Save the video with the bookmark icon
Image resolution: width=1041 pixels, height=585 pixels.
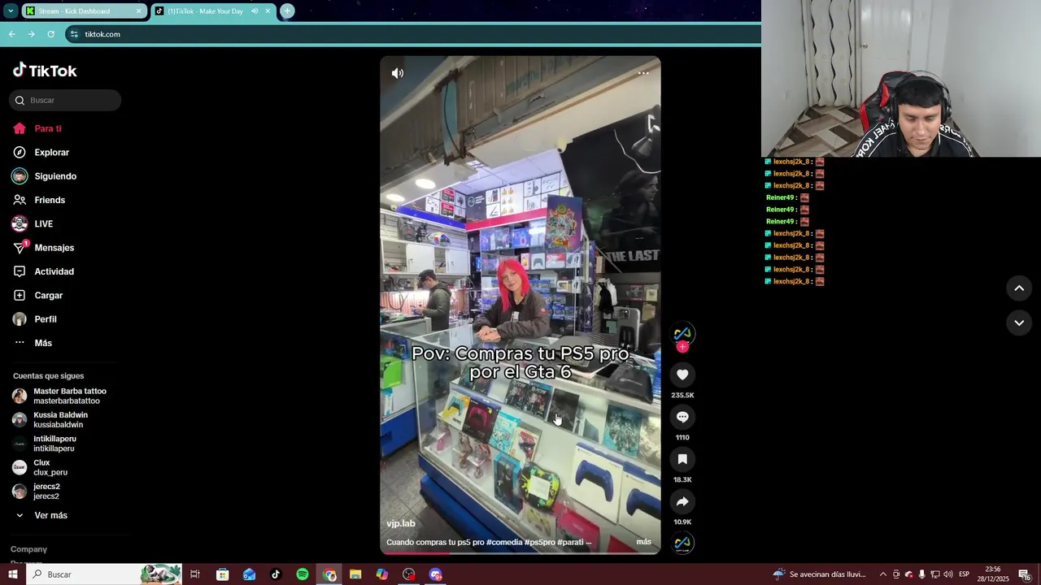click(x=682, y=459)
